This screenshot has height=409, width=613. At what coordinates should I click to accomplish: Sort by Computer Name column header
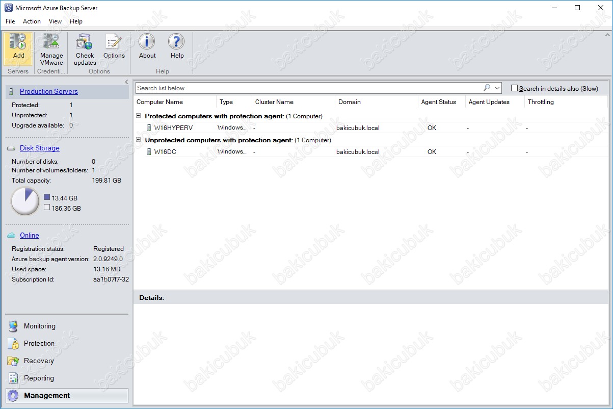pyautogui.click(x=175, y=102)
